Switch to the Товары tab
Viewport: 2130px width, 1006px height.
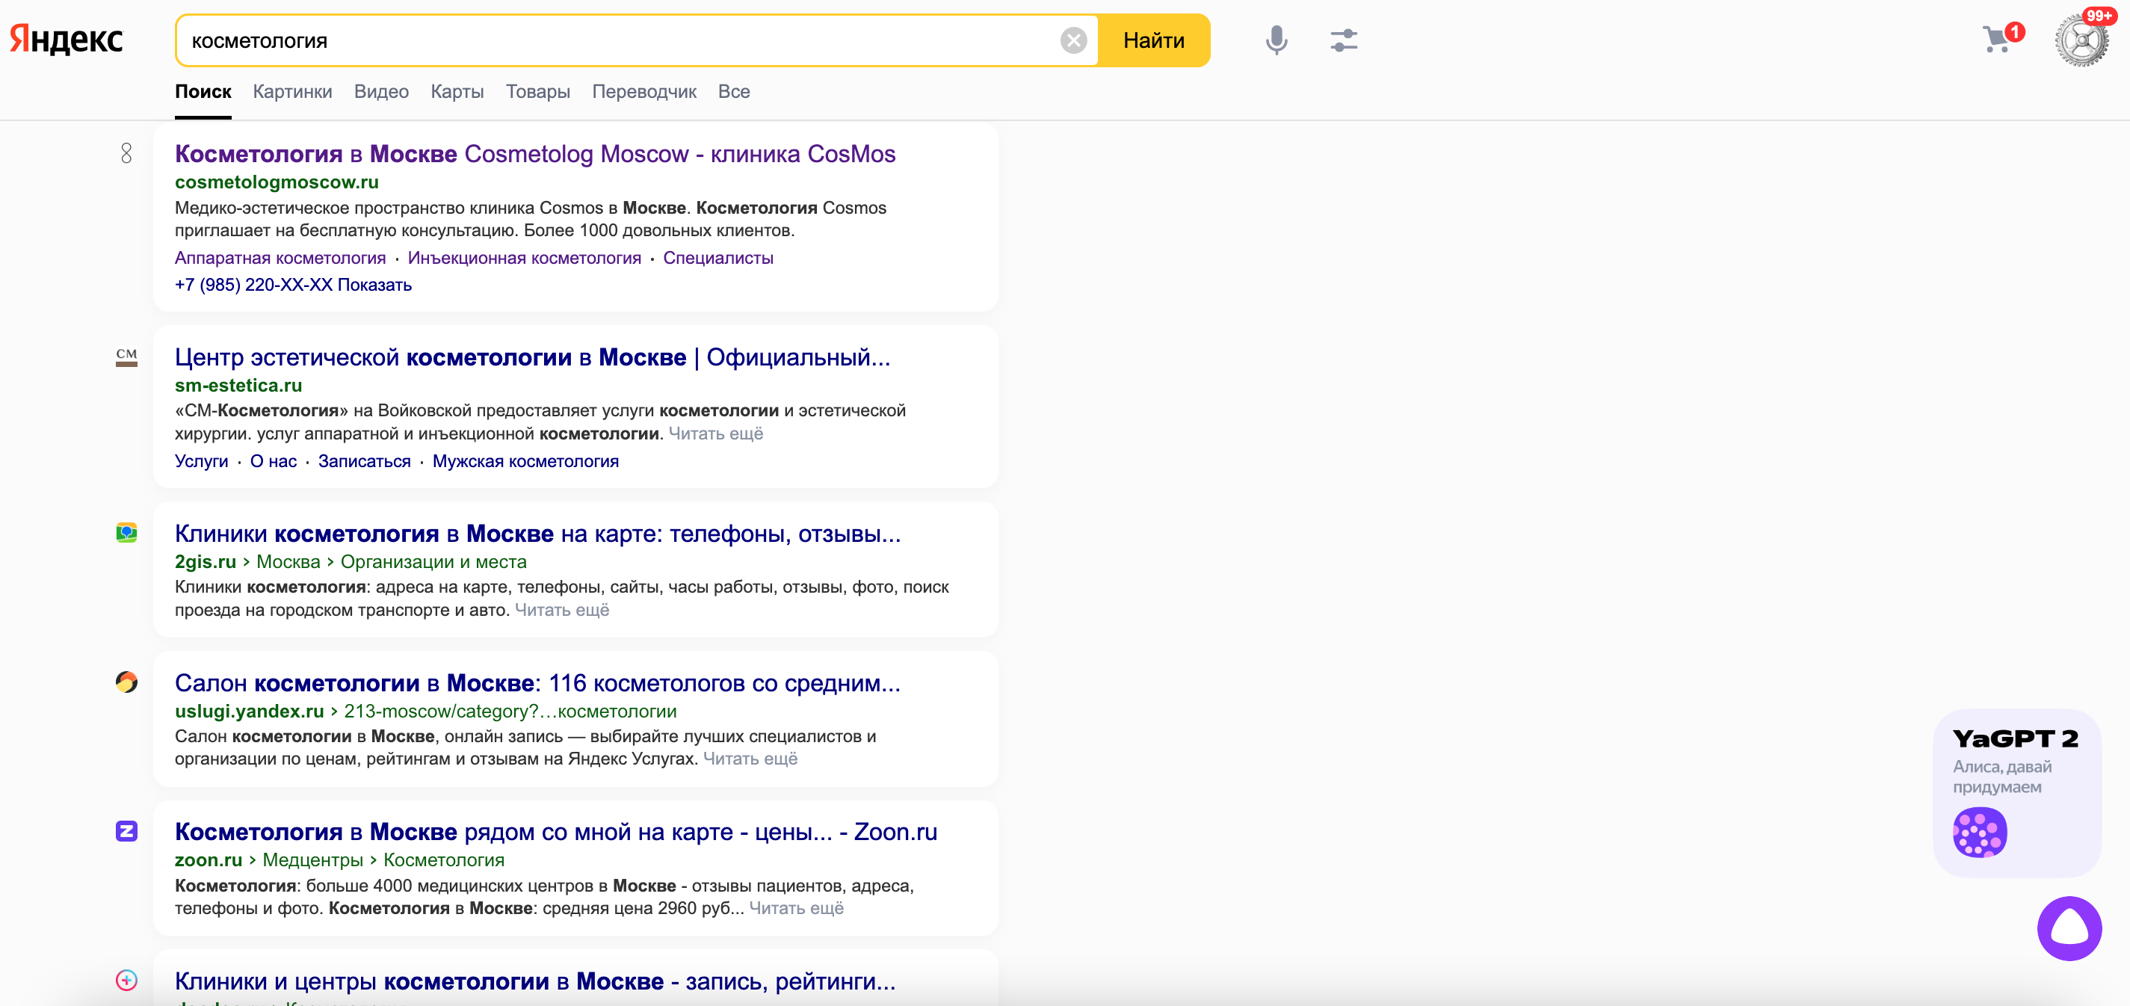click(x=538, y=92)
